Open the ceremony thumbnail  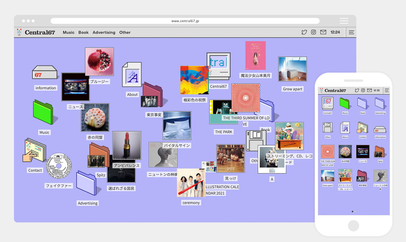pyautogui.click(x=191, y=183)
